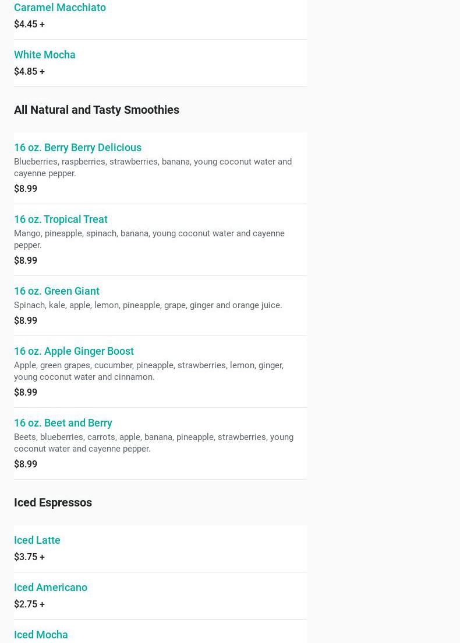Open the Caramel Macchiato menu item
Screen dimensions: 460x643
tap(60, 8)
